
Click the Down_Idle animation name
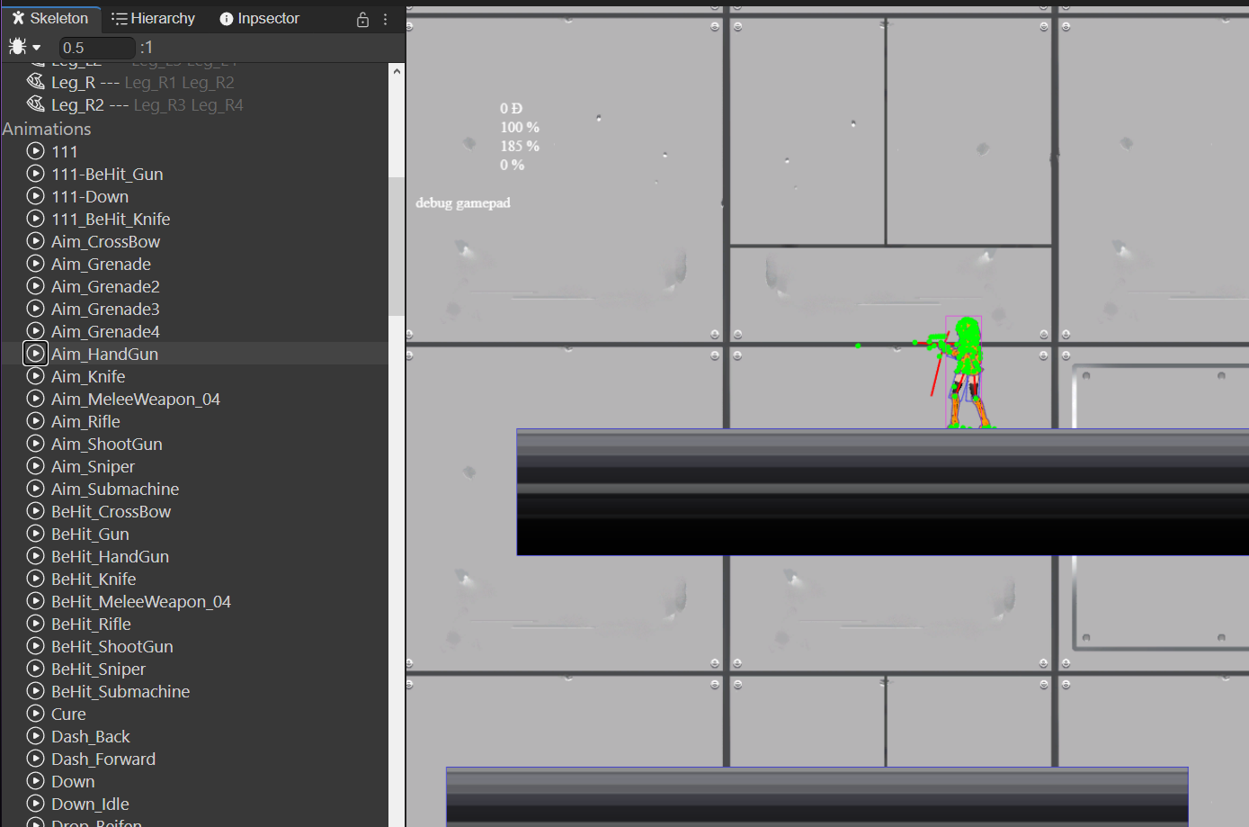90,804
